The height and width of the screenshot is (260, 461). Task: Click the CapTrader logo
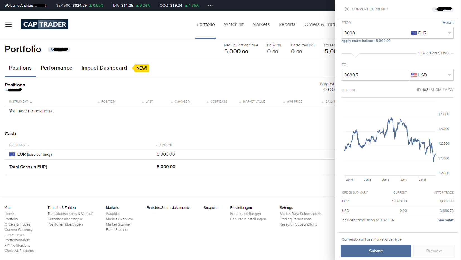(45, 24)
